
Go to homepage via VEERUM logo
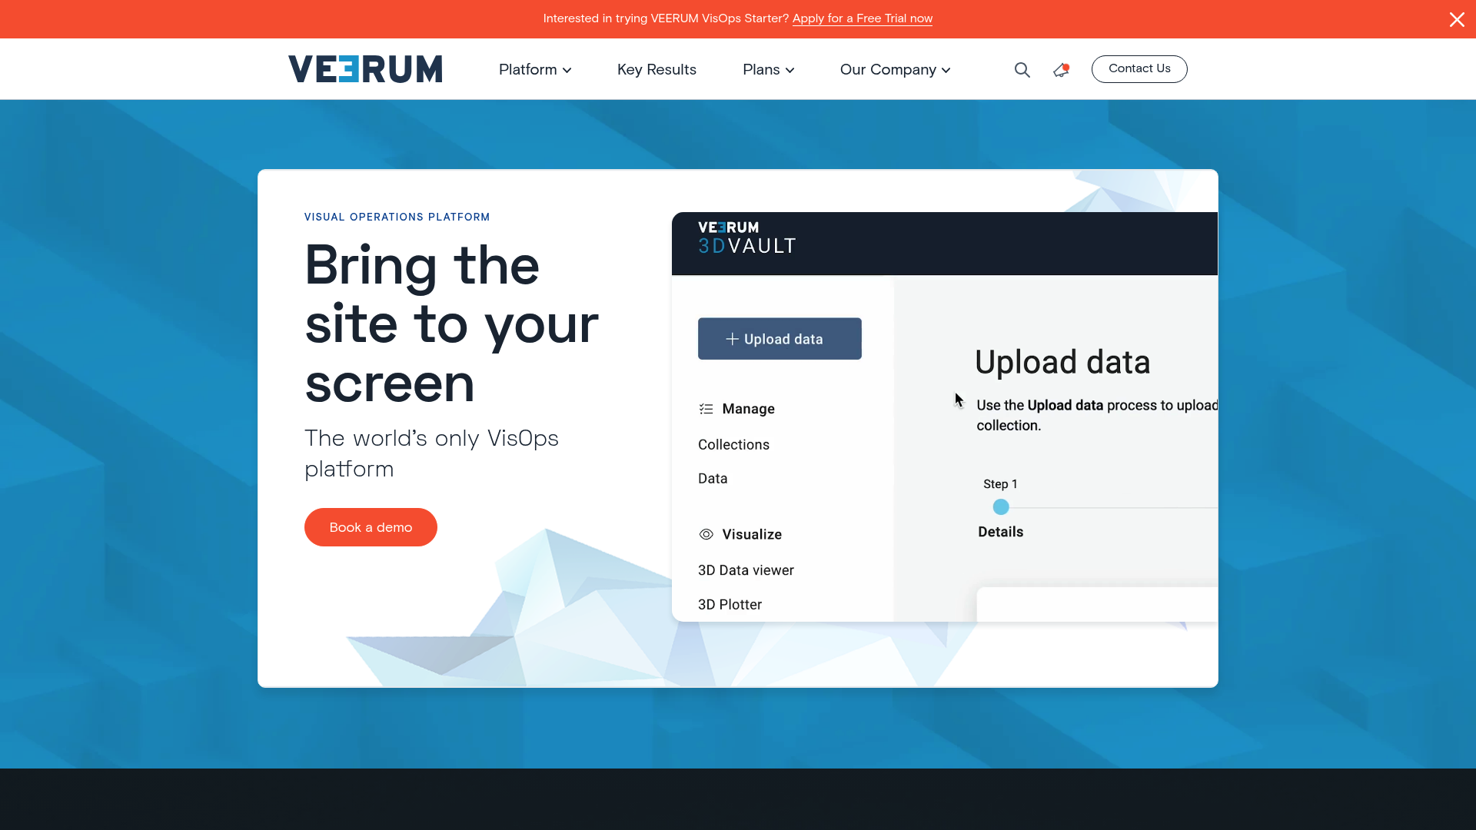pyautogui.click(x=365, y=69)
